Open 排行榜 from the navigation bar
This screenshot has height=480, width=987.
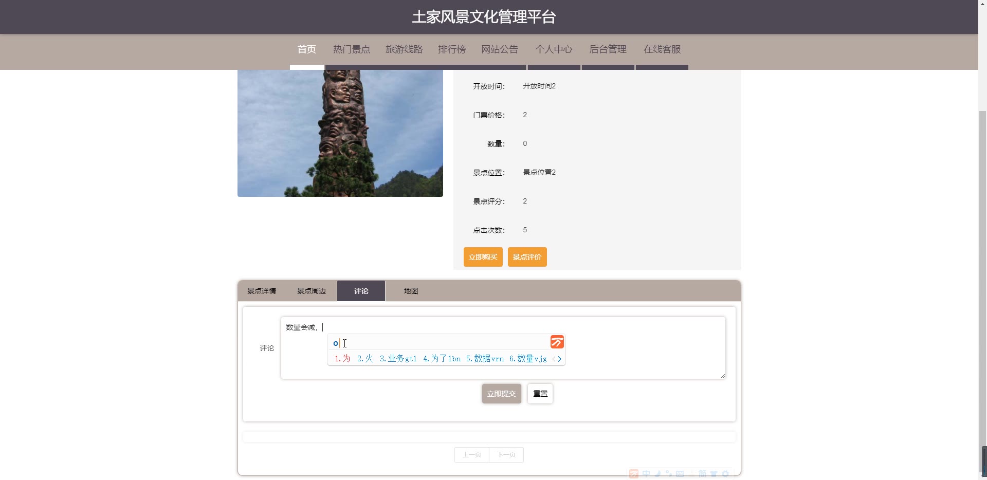452,49
